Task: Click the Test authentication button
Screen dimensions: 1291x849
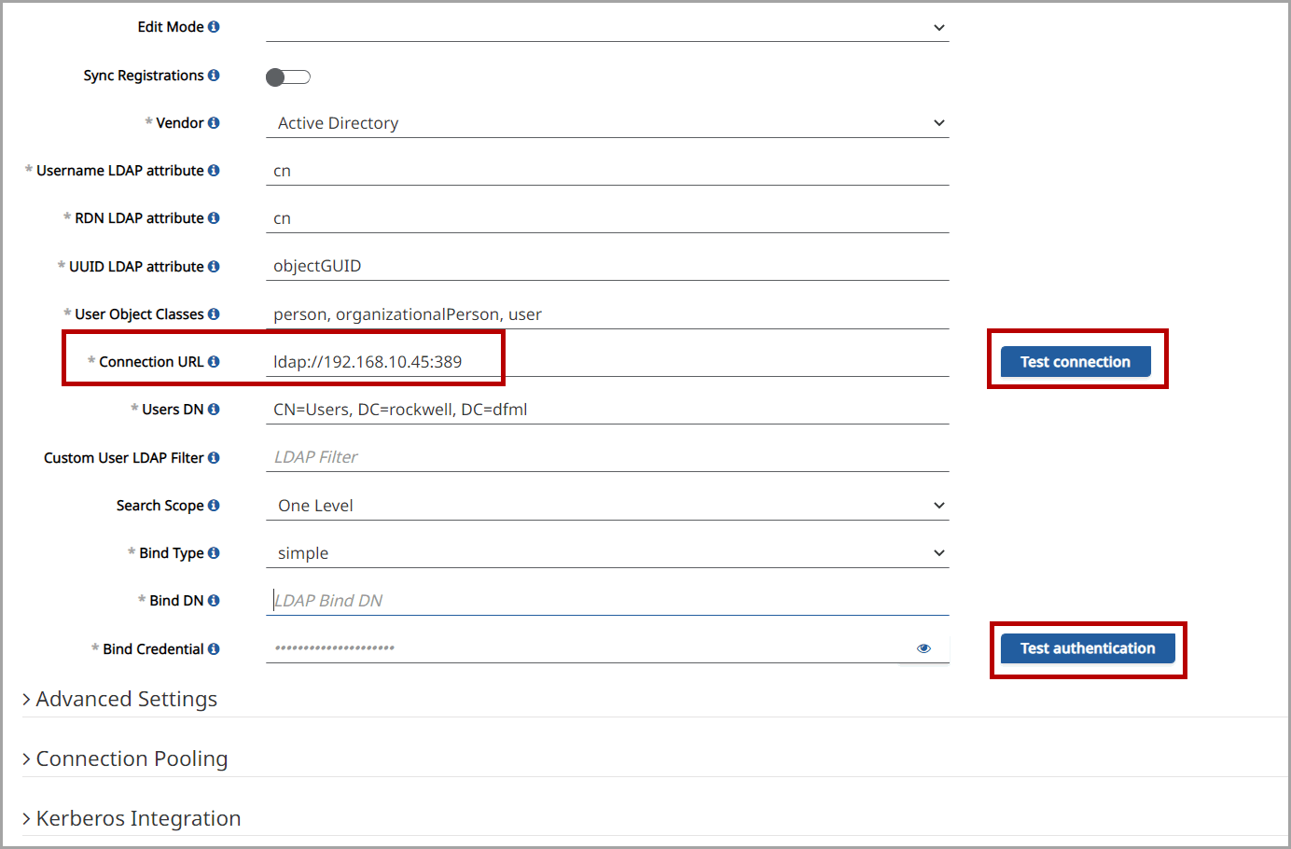Action: (x=1087, y=648)
